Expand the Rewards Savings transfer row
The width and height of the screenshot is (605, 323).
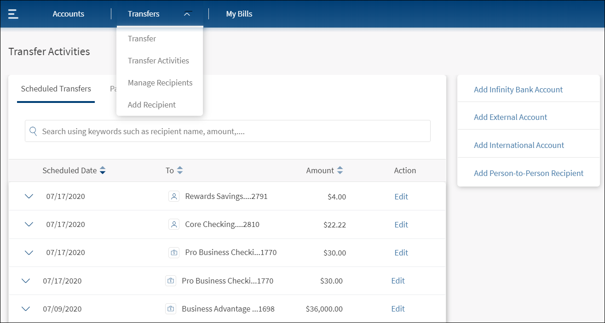tap(29, 197)
